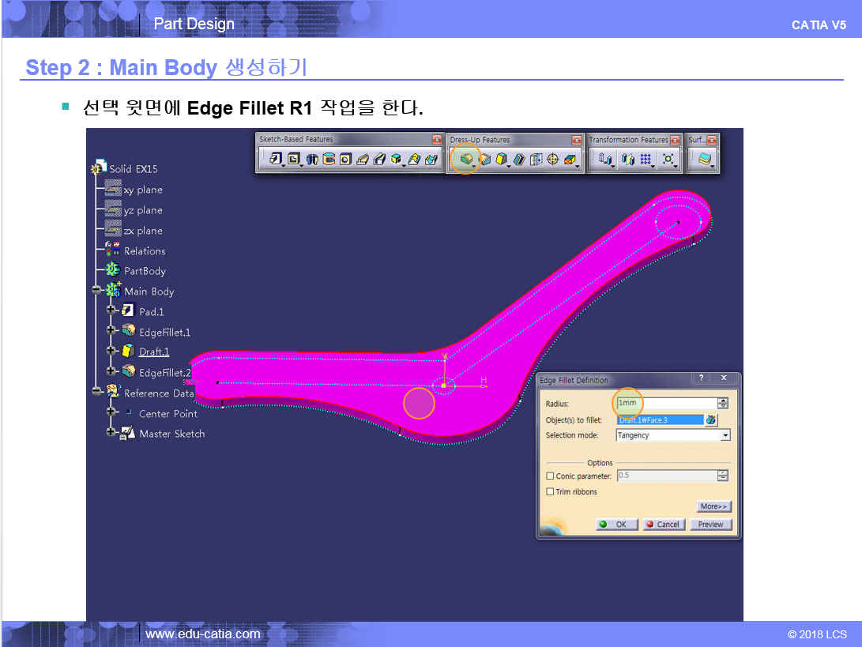The image size is (862, 647).
Task: Select the Master Sketch label
Action: [x=172, y=434]
